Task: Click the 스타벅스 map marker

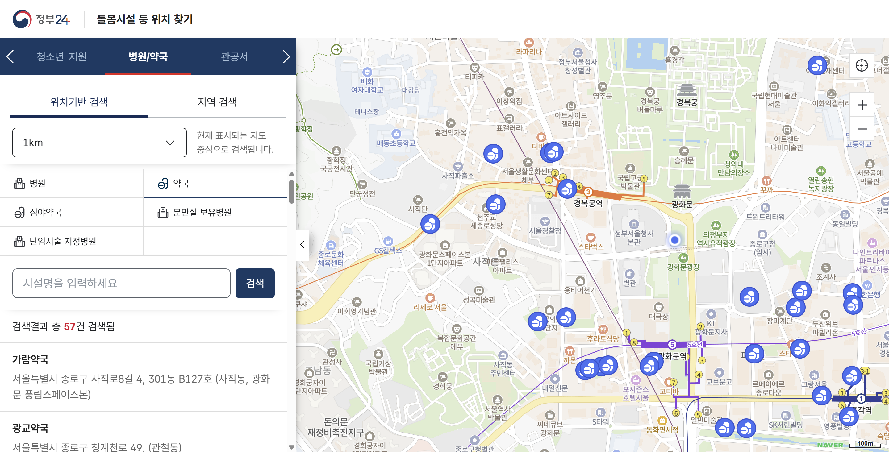Action: [591, 237]
